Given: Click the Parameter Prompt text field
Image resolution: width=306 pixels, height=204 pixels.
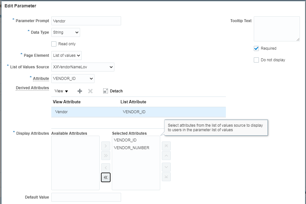Looking at the screenshot, I should (x=86, y=21).
